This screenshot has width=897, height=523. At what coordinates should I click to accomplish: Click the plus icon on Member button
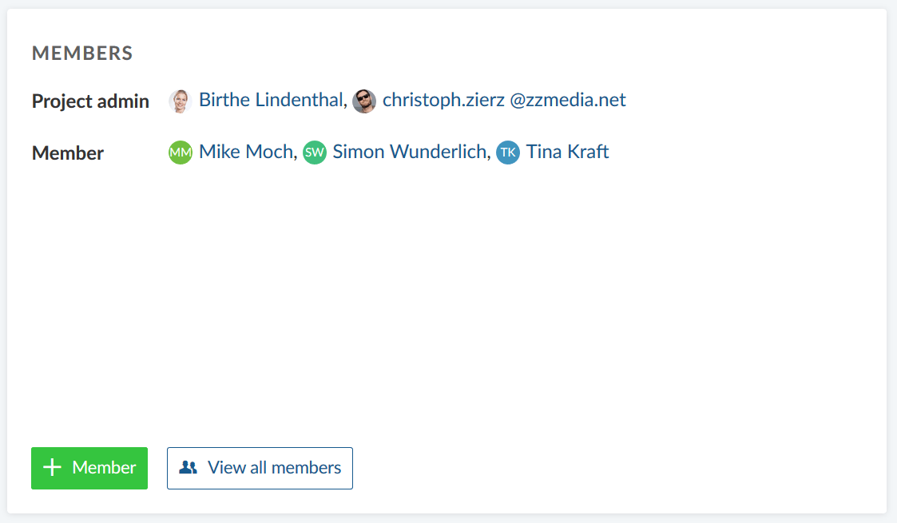53,468
